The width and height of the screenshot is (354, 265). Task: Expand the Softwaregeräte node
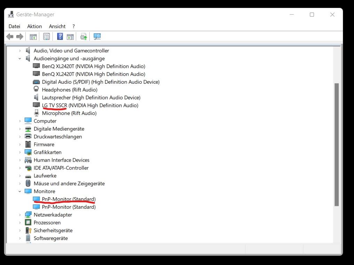(x=20, y=238)
